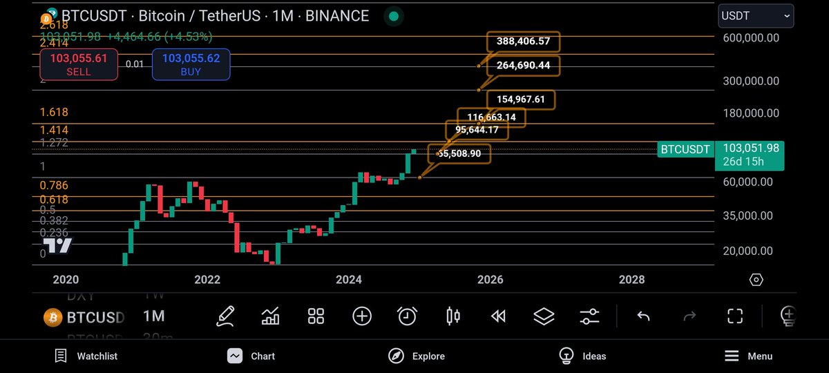This screenshot has height=373, width=829.
Task: Tap the 0.382 Fibonacci level label
Action: coord(54,220)
